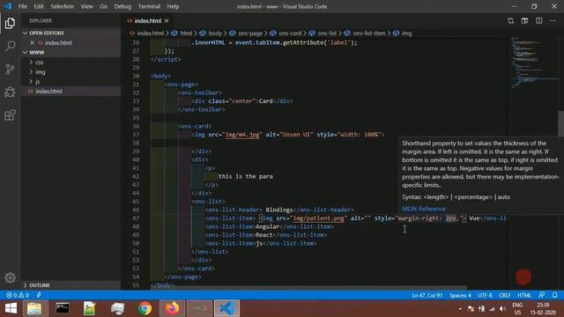Open the command prompt taskbar icon
The image size is (564, 317).
coord(63,308)
